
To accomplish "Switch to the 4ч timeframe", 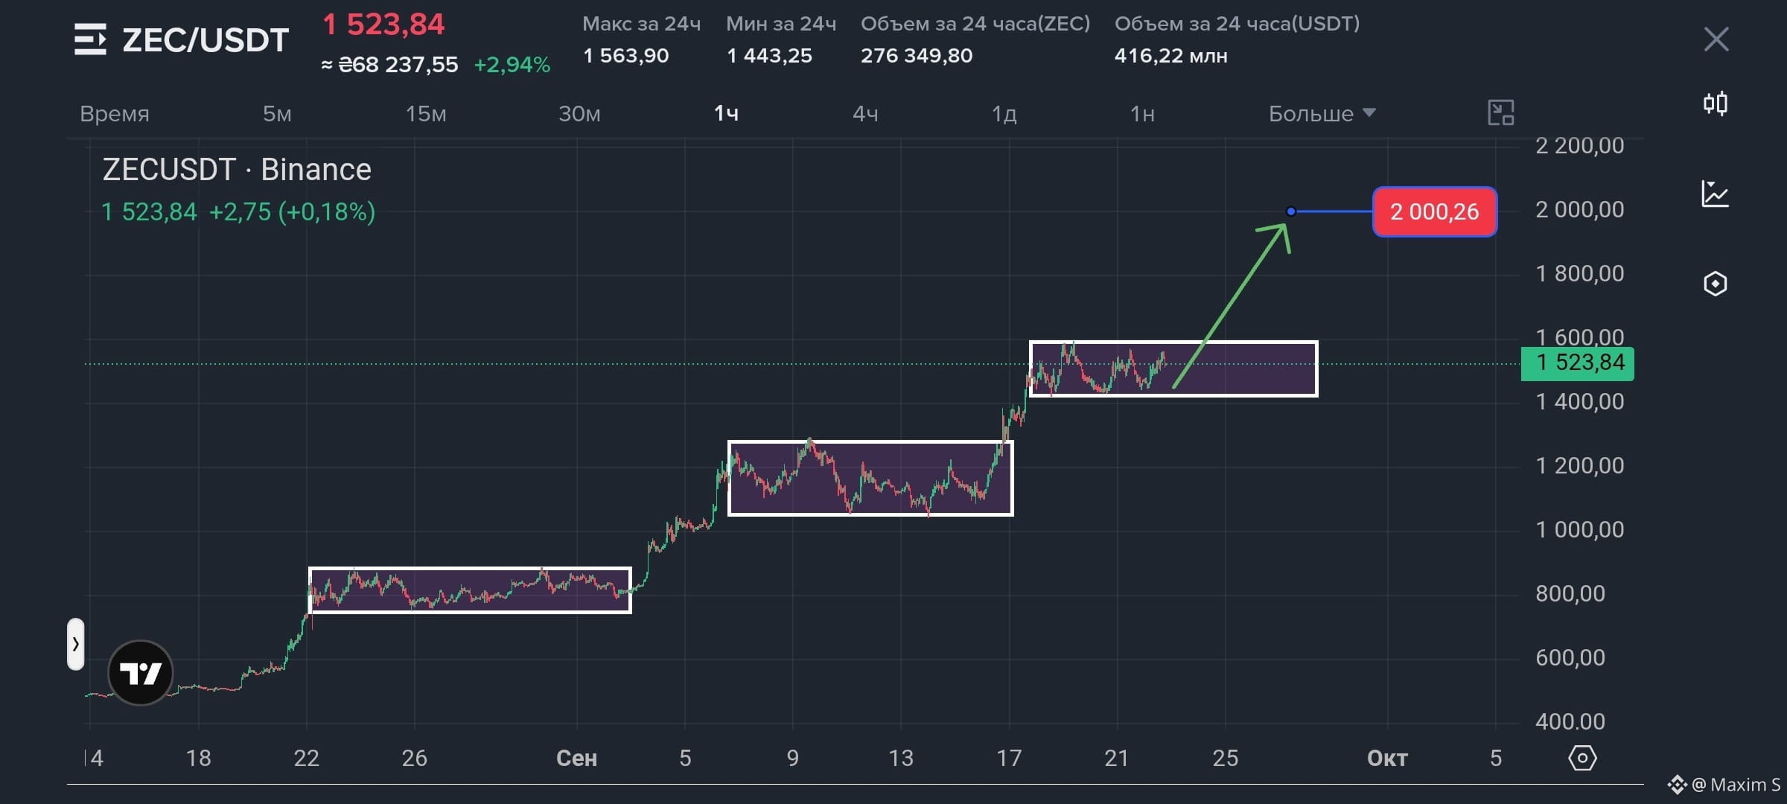I will (x=865, y=114).
